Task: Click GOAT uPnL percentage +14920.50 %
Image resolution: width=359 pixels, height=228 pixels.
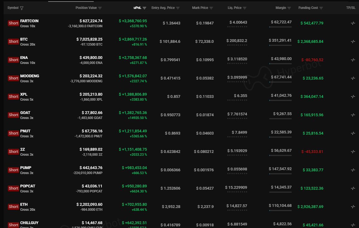Action: [x=137, y=118]
